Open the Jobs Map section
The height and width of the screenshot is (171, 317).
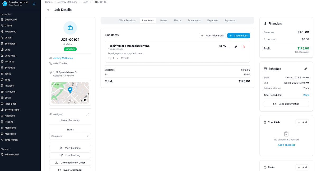click(11, 55)
